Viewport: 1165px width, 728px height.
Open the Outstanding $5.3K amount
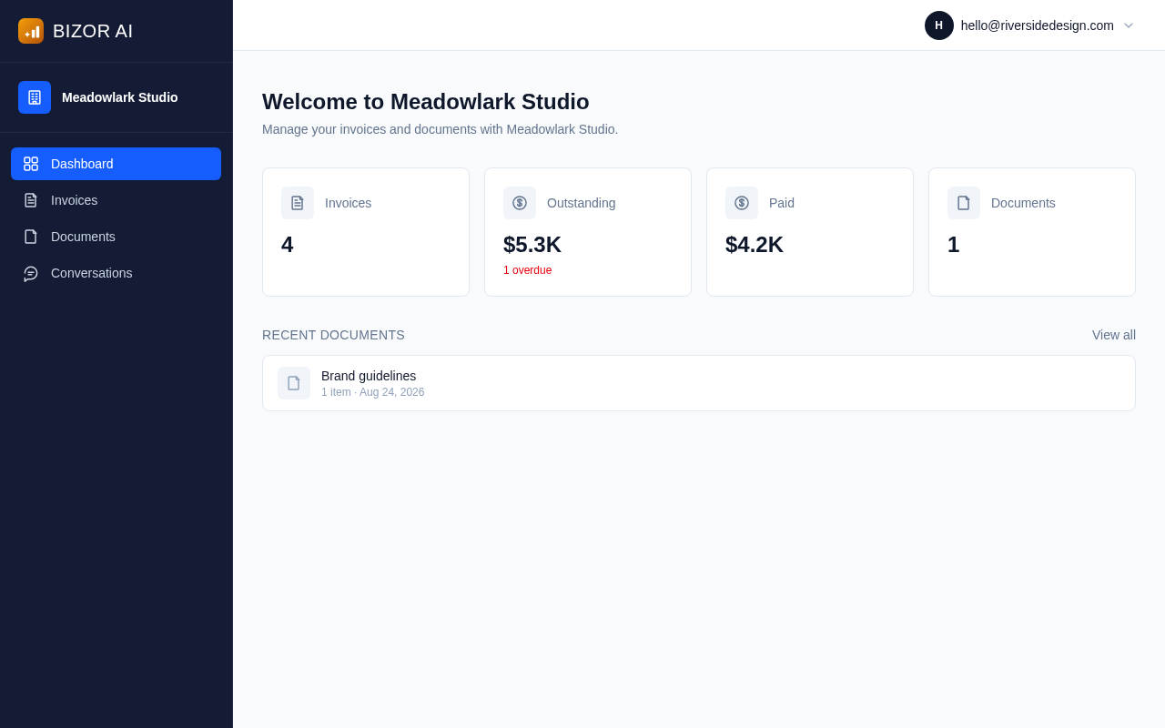click(x=532, y=245)
